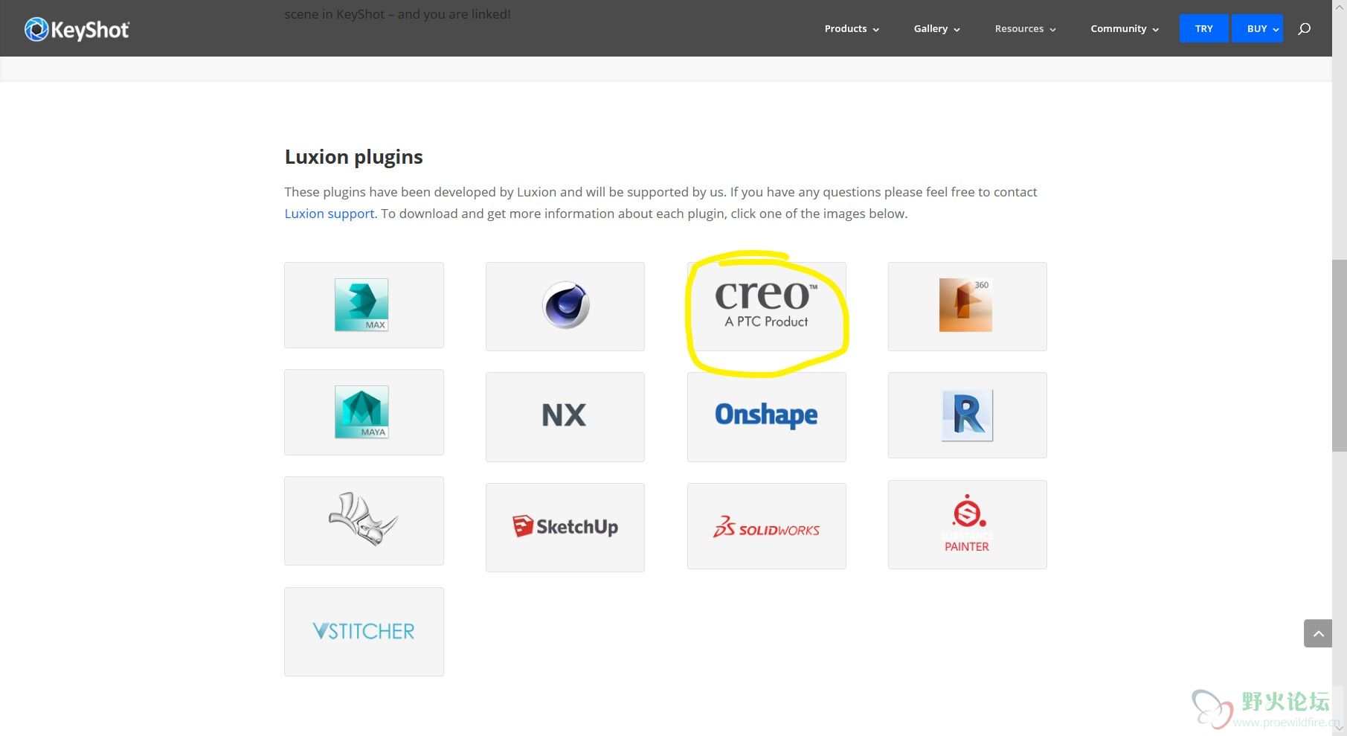Open the Revit plugin tile
The width and height of the screenshot is (1347, 736).
968,415
